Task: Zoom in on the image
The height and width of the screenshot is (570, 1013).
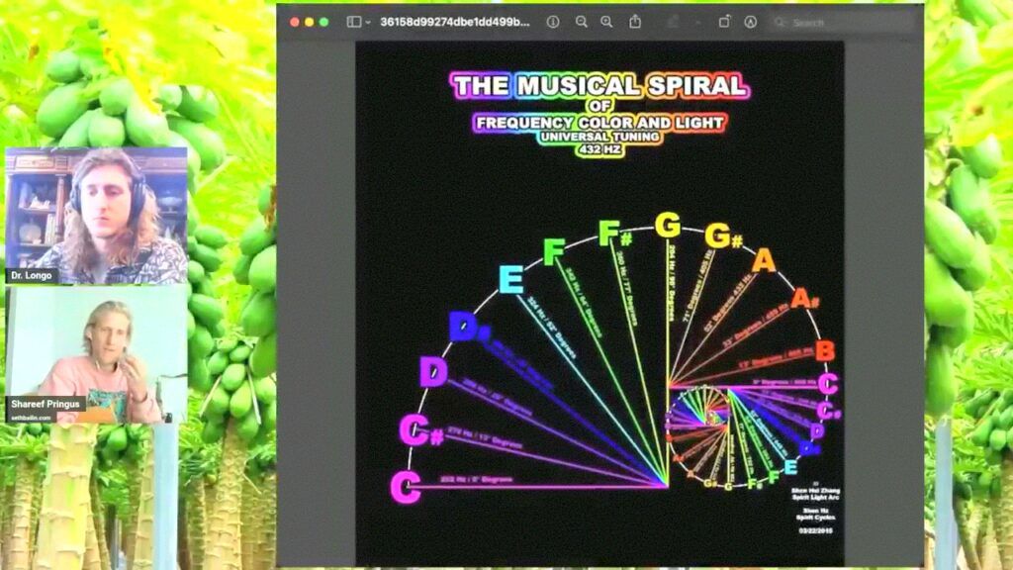Action: [x=606, y=22]
